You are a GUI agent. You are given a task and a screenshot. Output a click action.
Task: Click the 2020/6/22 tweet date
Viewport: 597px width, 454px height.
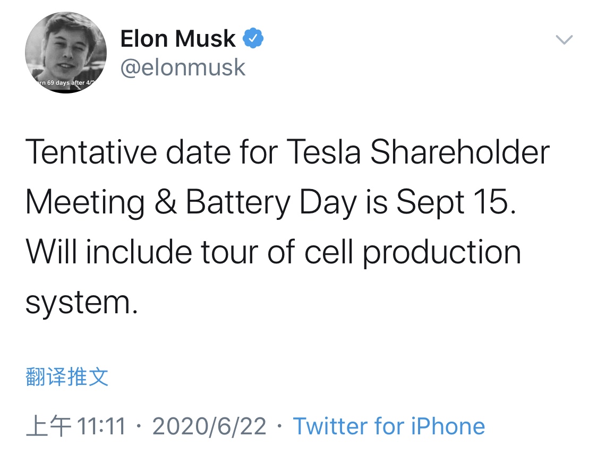[209, 426]
